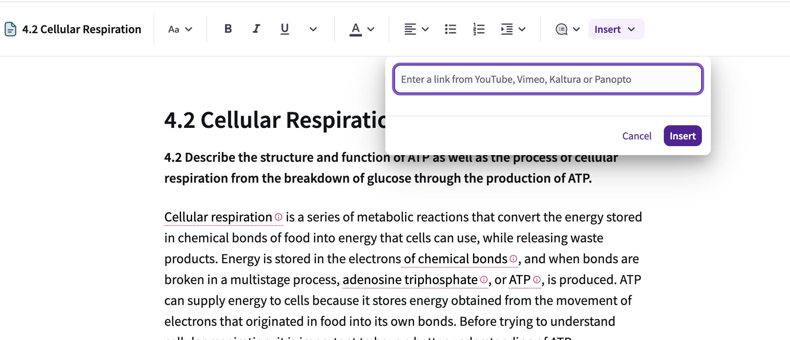Viewport: 790px width, 340px height.
Task: Open the 'adenosine triphosphate' glossary term
Action: tap(410, 280)
